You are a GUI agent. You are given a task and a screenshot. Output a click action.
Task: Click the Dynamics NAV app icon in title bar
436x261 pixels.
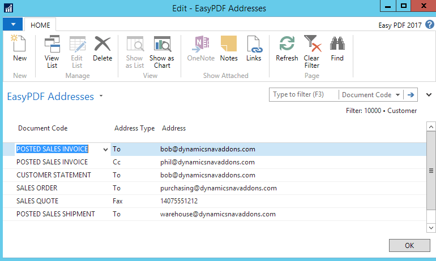point(8,8)
